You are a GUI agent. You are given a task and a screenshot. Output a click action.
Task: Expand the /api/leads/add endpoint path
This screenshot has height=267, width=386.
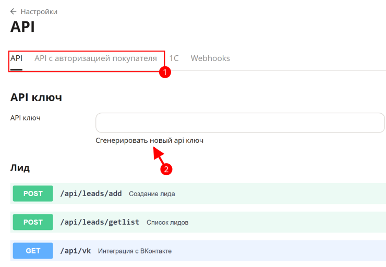(x=91, y=193)
